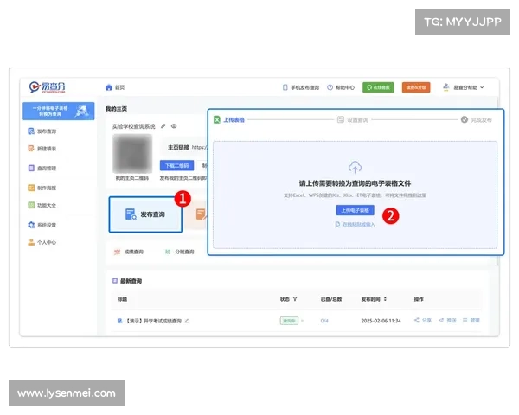Open 功能大全 in the sidebar
Screen dimensions: 519x415
click(x=42, y=205)
